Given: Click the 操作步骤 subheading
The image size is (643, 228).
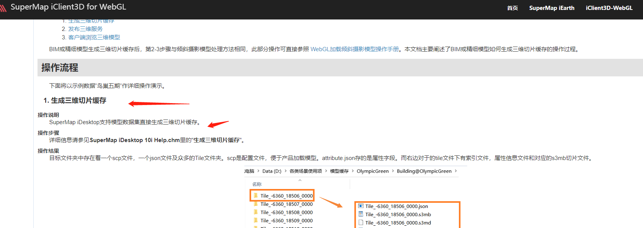Looking at the screenshot, I should coord(48,133).
